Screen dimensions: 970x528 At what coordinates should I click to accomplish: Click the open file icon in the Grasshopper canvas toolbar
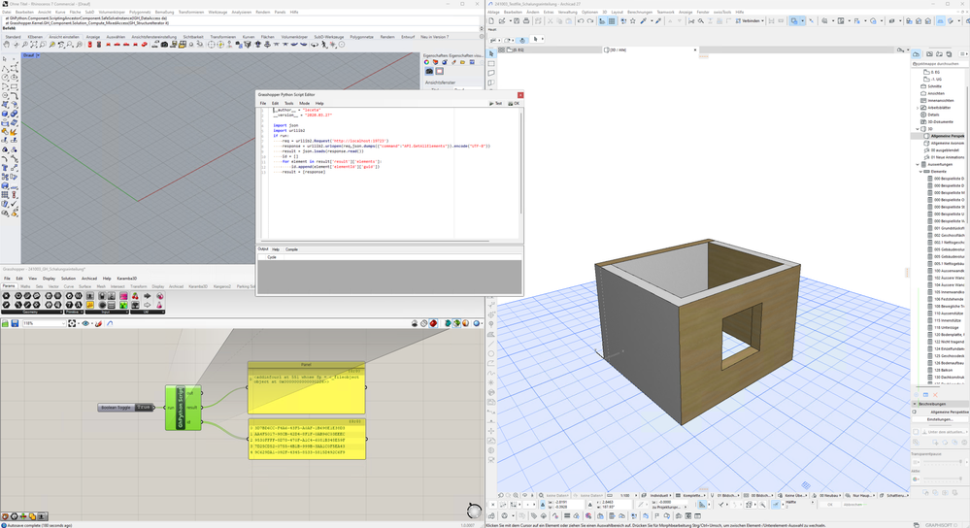[6, 323]
